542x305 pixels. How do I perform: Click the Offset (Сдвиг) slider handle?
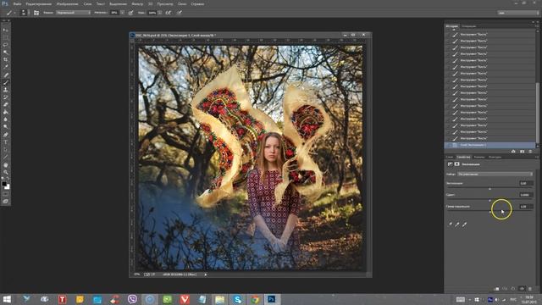coord(489,200)
